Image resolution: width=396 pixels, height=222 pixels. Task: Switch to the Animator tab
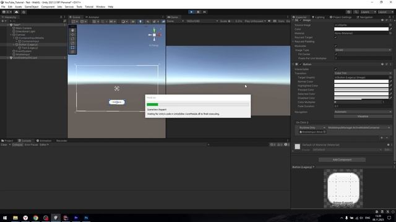[x=92, y=17]
